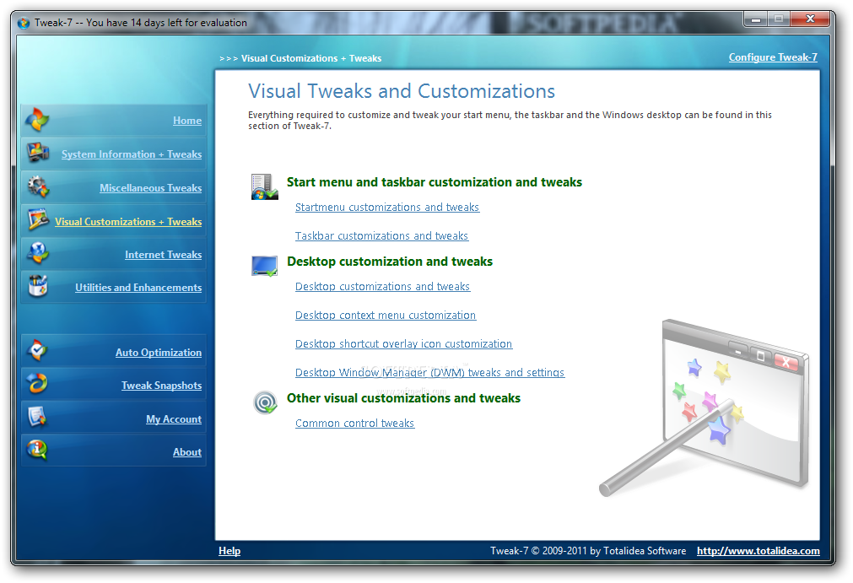Open Desktop Window Manager (DWM) tweaks link
This screenshot has height=583, width=853.
point(429,373)
